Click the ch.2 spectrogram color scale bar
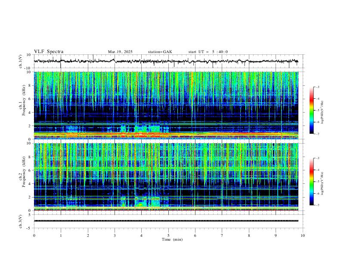341x264 pixels. [311, 182]
